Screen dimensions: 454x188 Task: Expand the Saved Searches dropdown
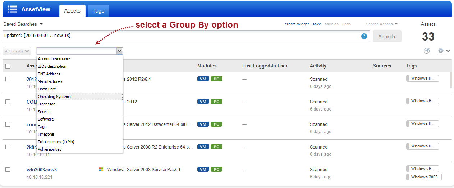(x=23, y=24)
